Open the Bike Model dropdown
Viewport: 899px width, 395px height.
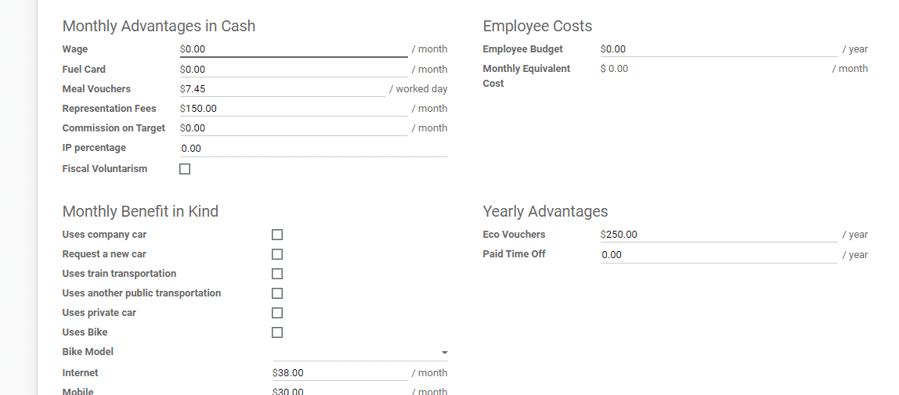point(360,352)
